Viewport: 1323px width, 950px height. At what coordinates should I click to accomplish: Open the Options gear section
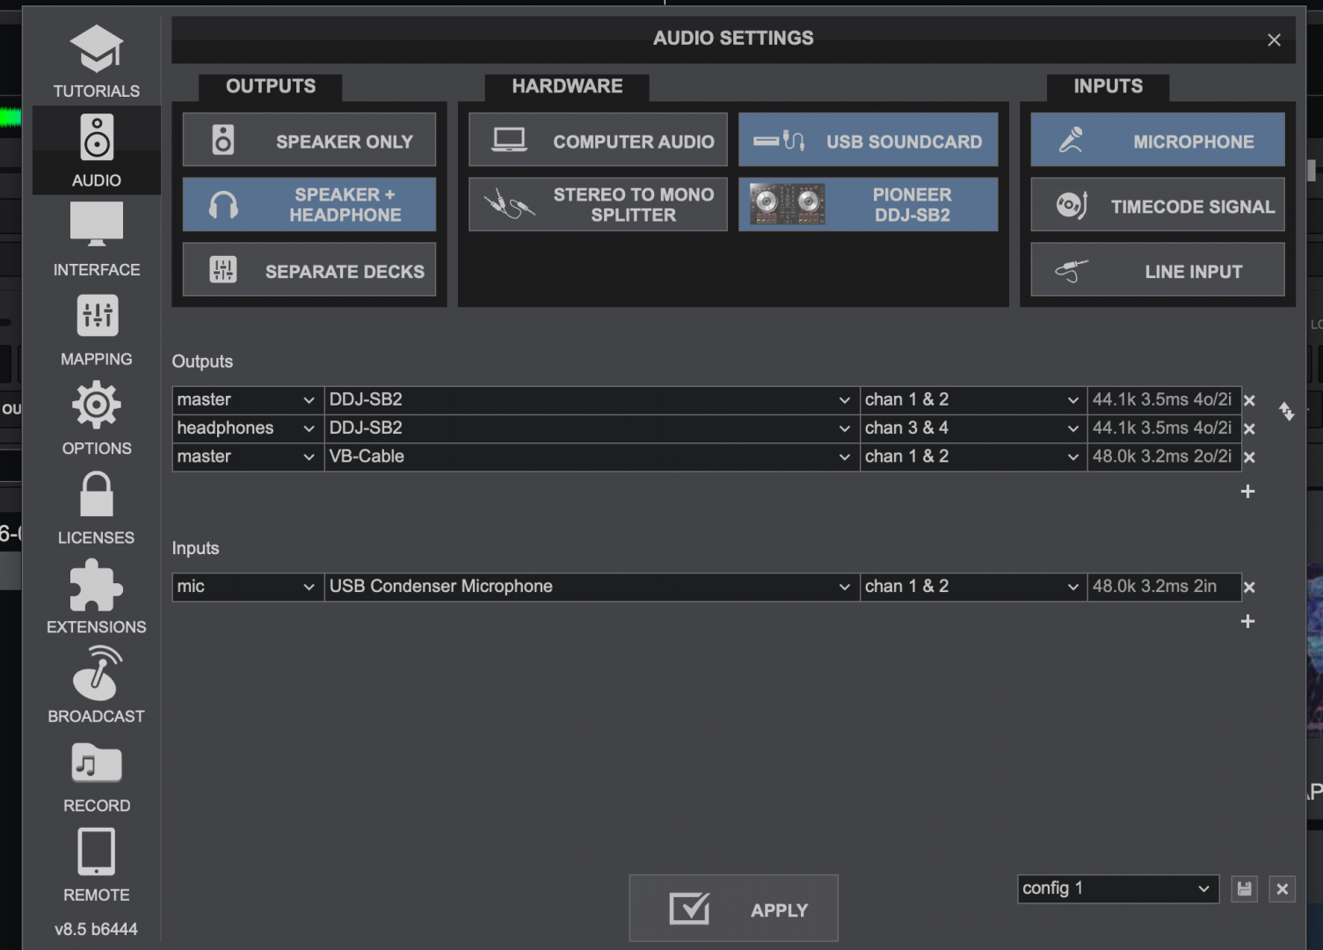coord(97,419)
